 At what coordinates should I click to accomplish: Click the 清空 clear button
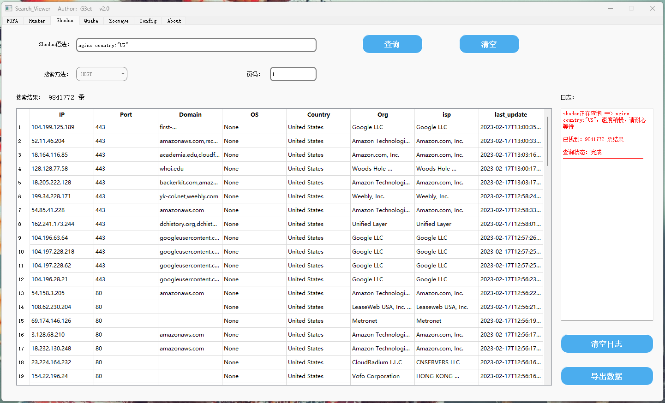(489, 44)
